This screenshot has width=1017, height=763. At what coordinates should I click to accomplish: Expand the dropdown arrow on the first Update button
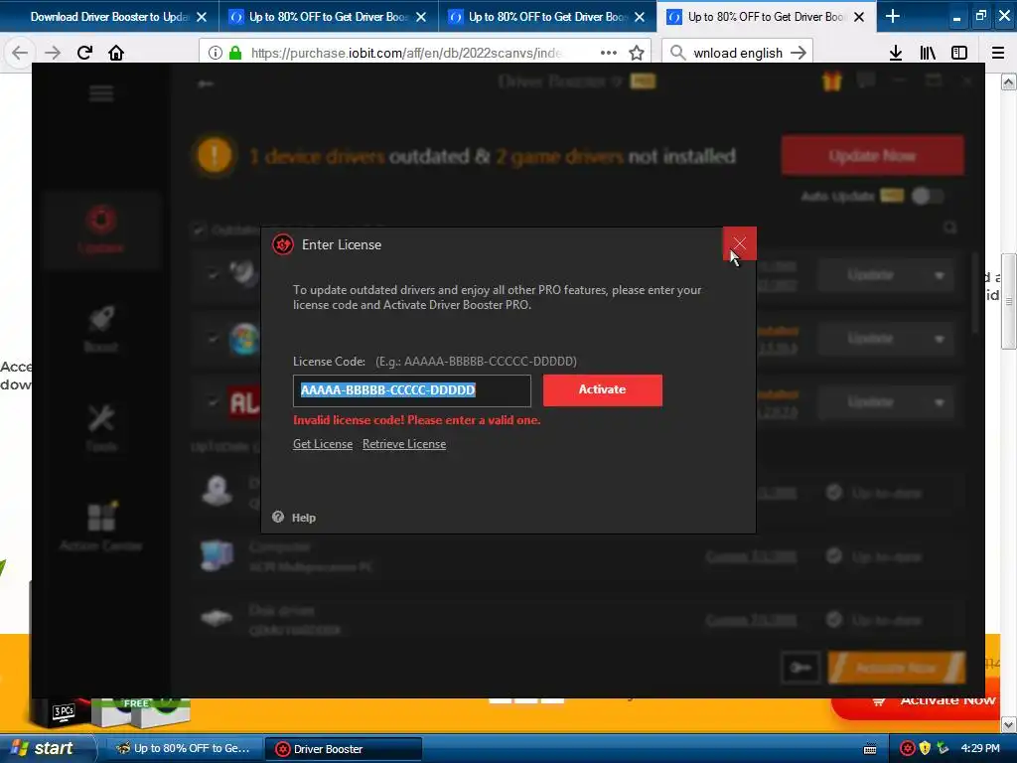(939, 276)
